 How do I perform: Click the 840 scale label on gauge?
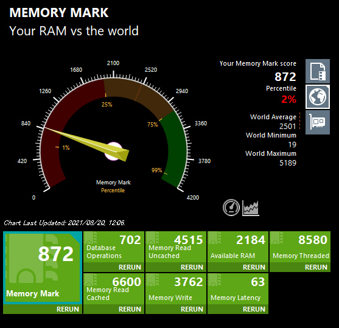click(26, 124)
